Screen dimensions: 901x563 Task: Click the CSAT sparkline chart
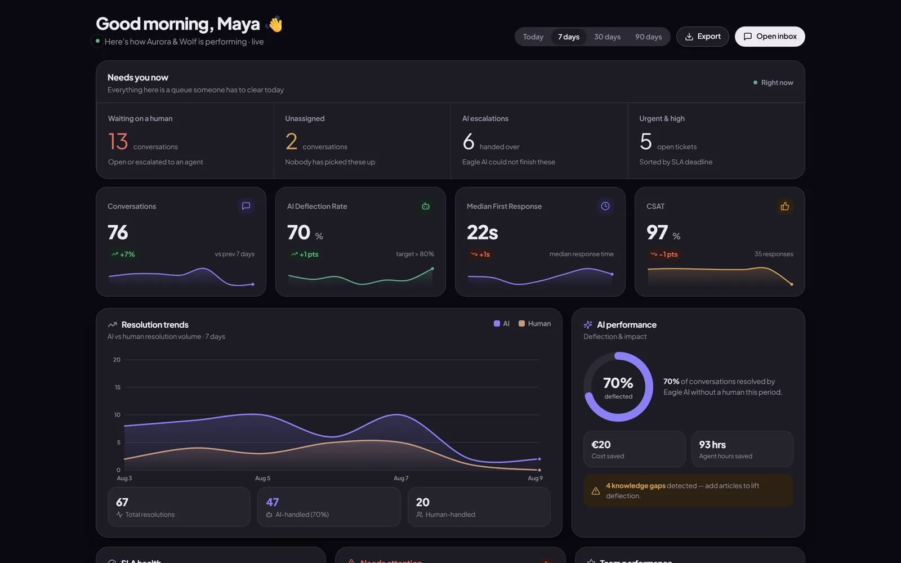(720, 277)
